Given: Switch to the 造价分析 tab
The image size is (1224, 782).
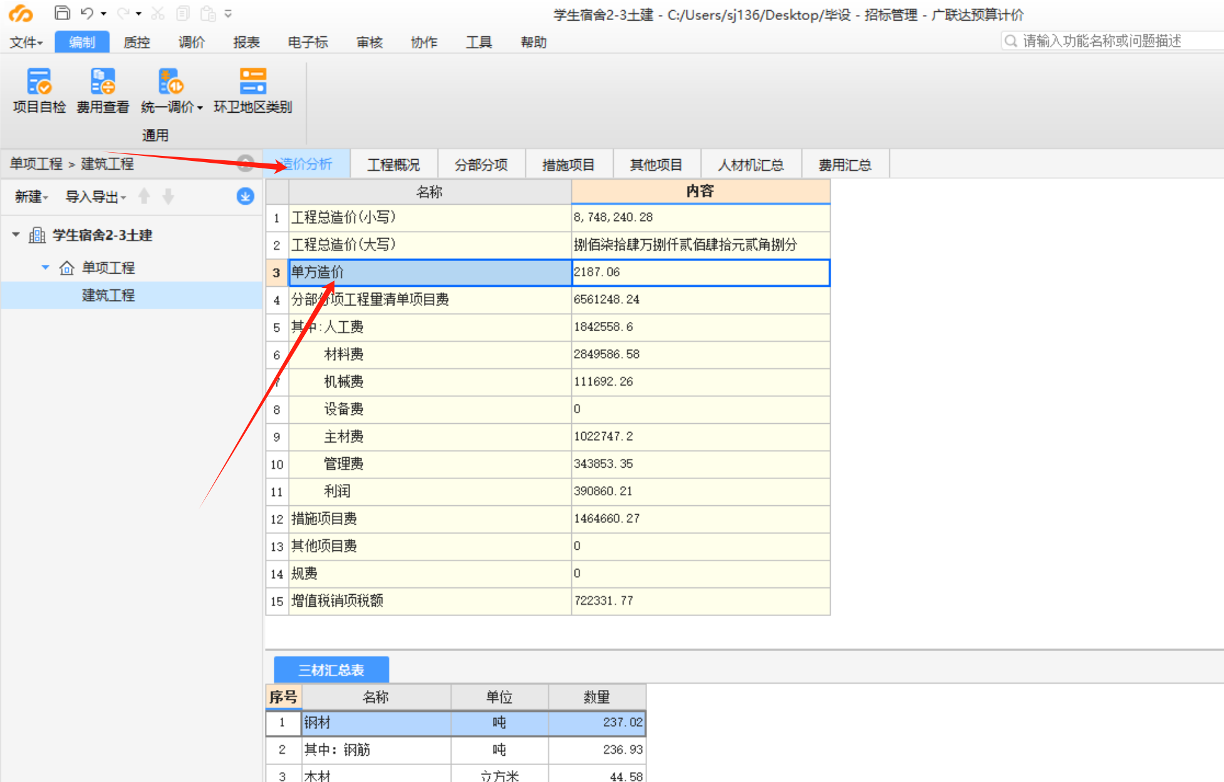Looking at the screenshot, I should (x=306, y=164).
